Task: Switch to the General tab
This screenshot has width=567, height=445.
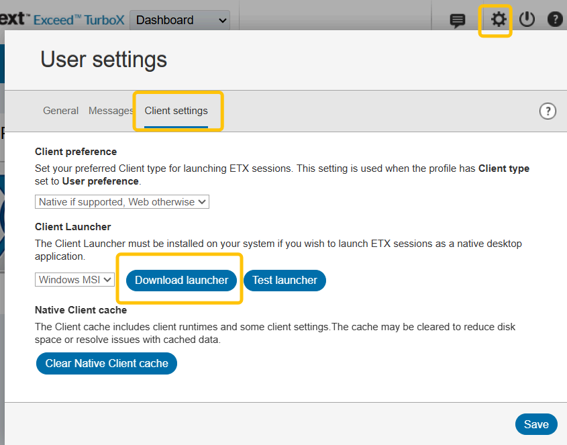Action: point(60,111)
